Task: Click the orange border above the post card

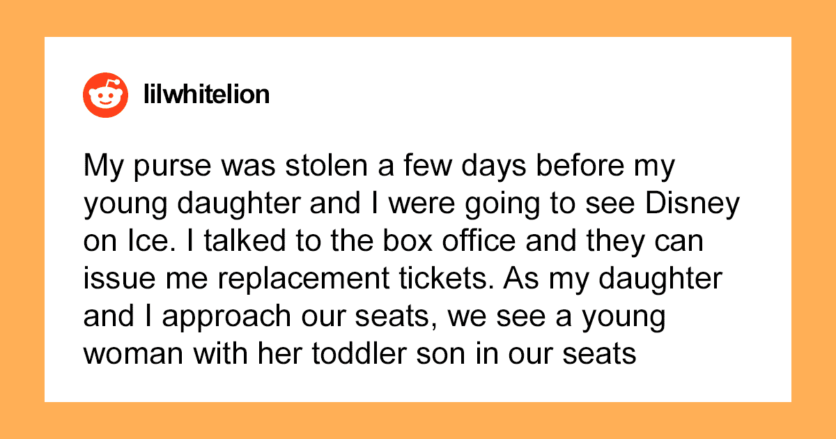Action: tap(418, 18)
